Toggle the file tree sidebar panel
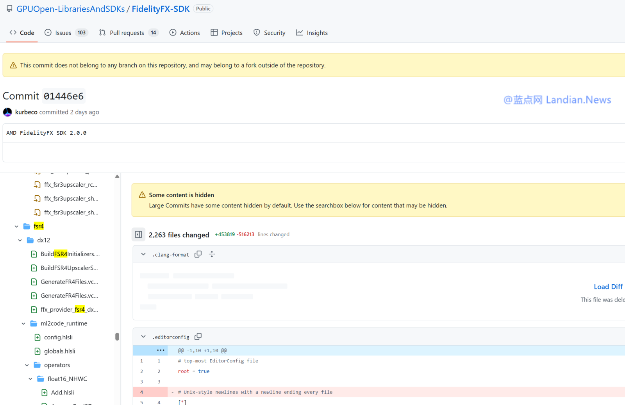The width and height of the screenshot is (625, 405). pos(138,234)
